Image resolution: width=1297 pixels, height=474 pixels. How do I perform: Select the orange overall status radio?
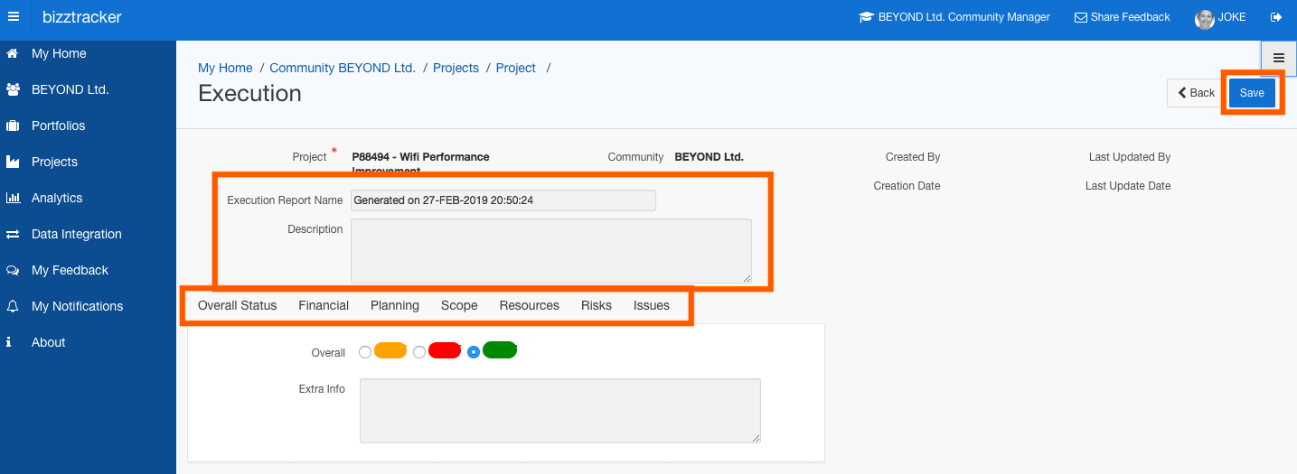click(x=365, y=352)
